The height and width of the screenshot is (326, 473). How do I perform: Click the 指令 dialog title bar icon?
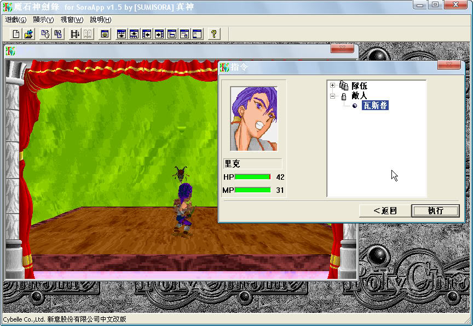pos(225,67)
